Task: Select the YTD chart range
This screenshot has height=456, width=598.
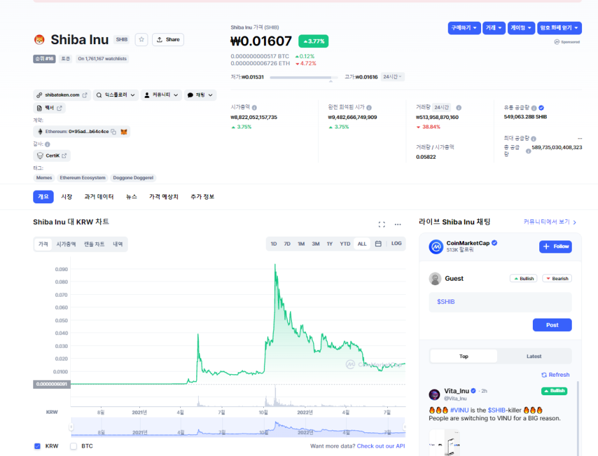Action: (345, 244)
